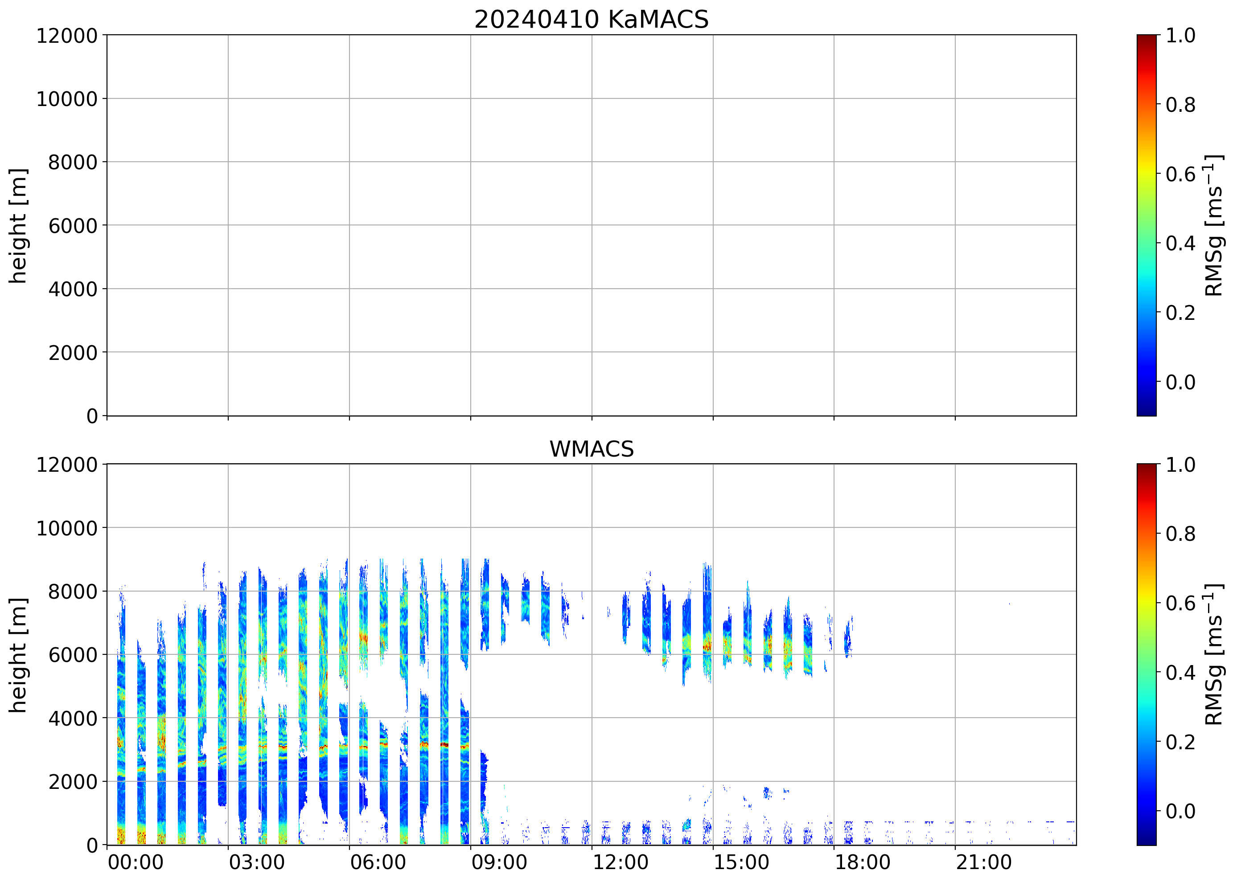
Task: Click the top panel colorbar
Action: coord(1146,225)
